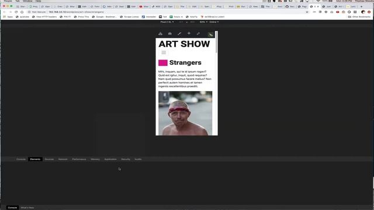The image size is (374, 210).
Task: Click the browser home icon
Action: [22, 12]
